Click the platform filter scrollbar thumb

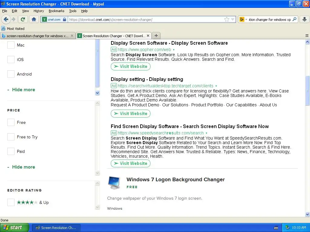pyautogui.click(x=97, y=63)
